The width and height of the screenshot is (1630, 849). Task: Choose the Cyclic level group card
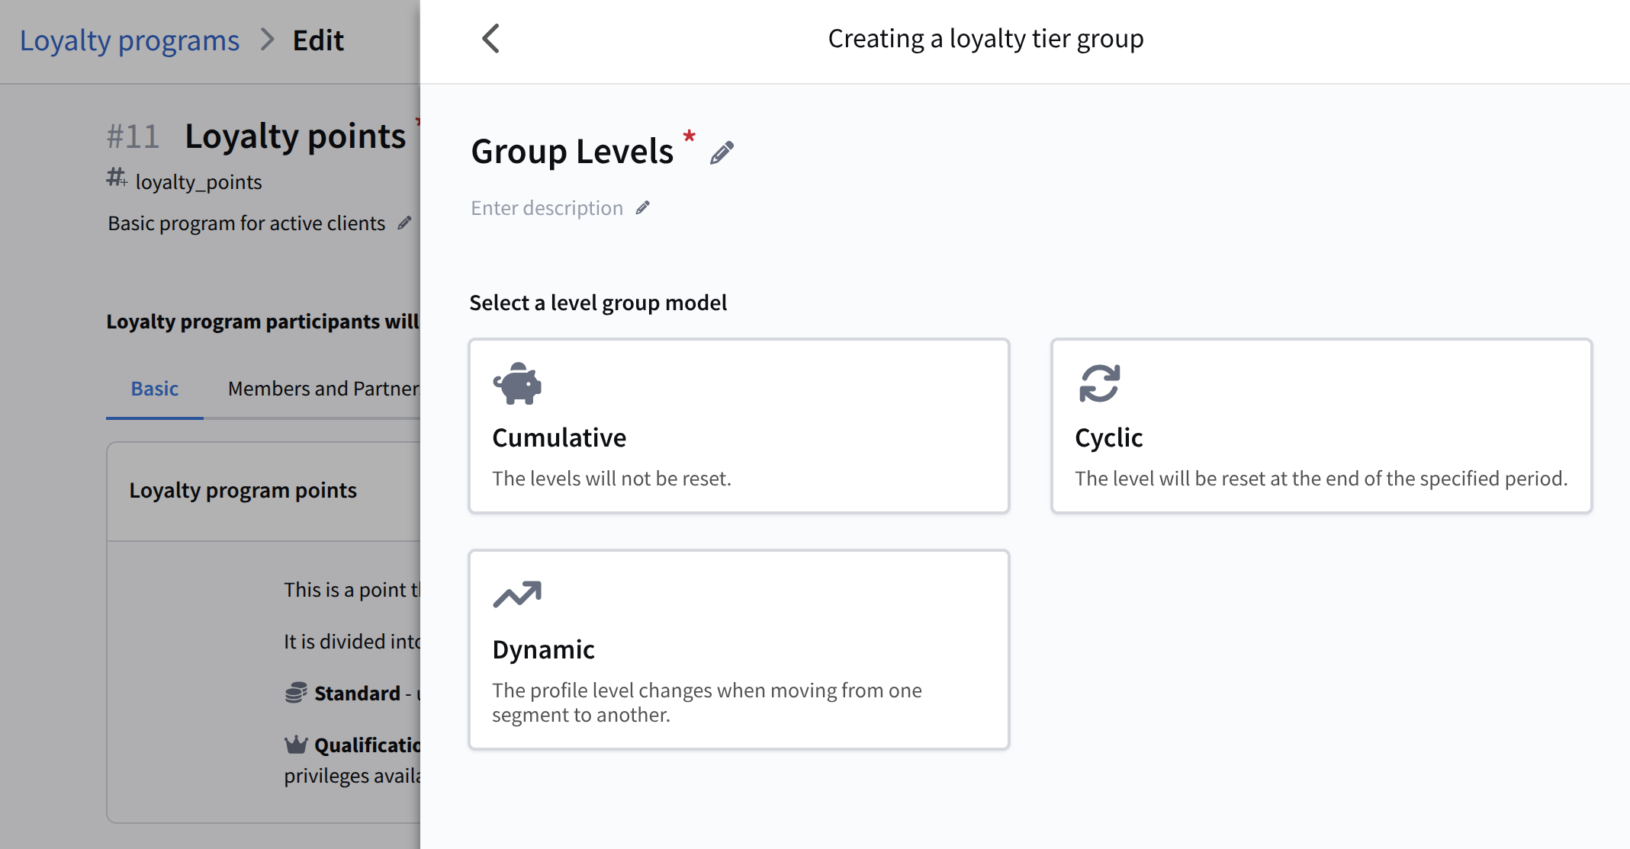point(1320,426)
